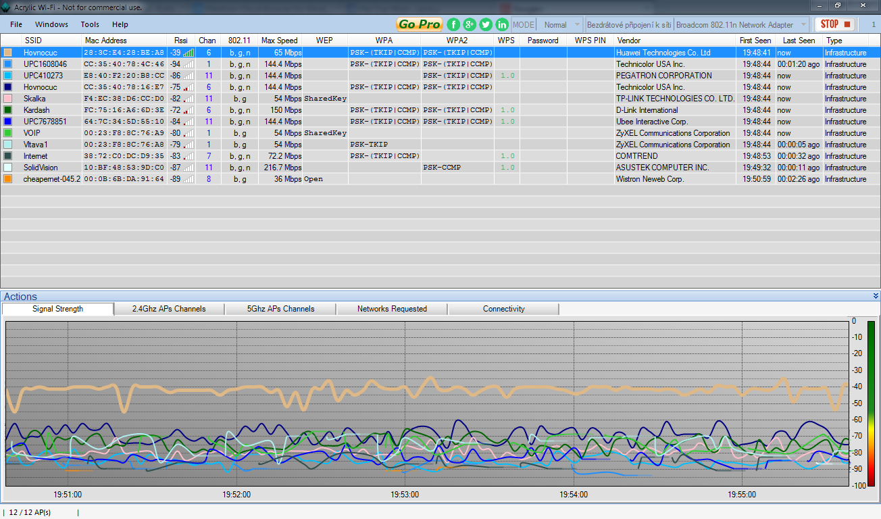Click the green color swatch for Kardash
Viewport: 881px width, 519px height.
[x=7, y=110]
